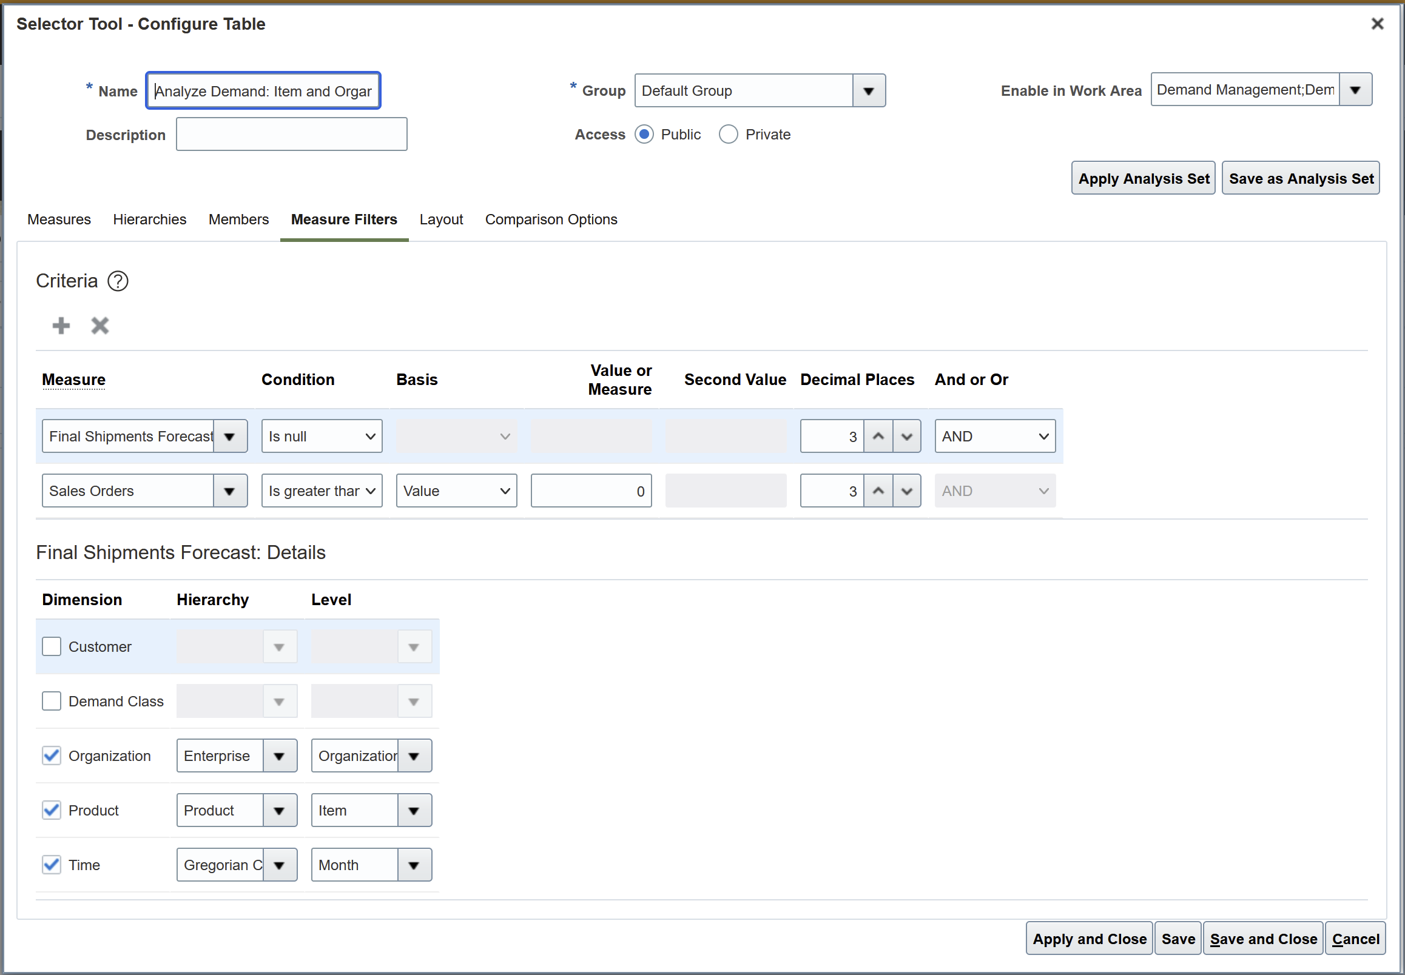Click inside the Description input field
The image size is (1405, 975).
point(292,134)
